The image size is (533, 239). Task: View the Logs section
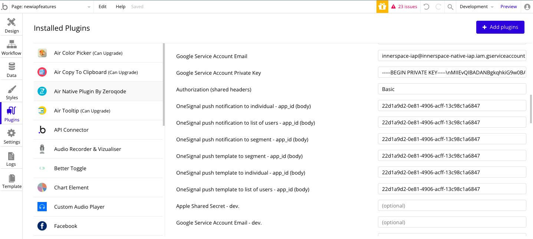[11, 158]
